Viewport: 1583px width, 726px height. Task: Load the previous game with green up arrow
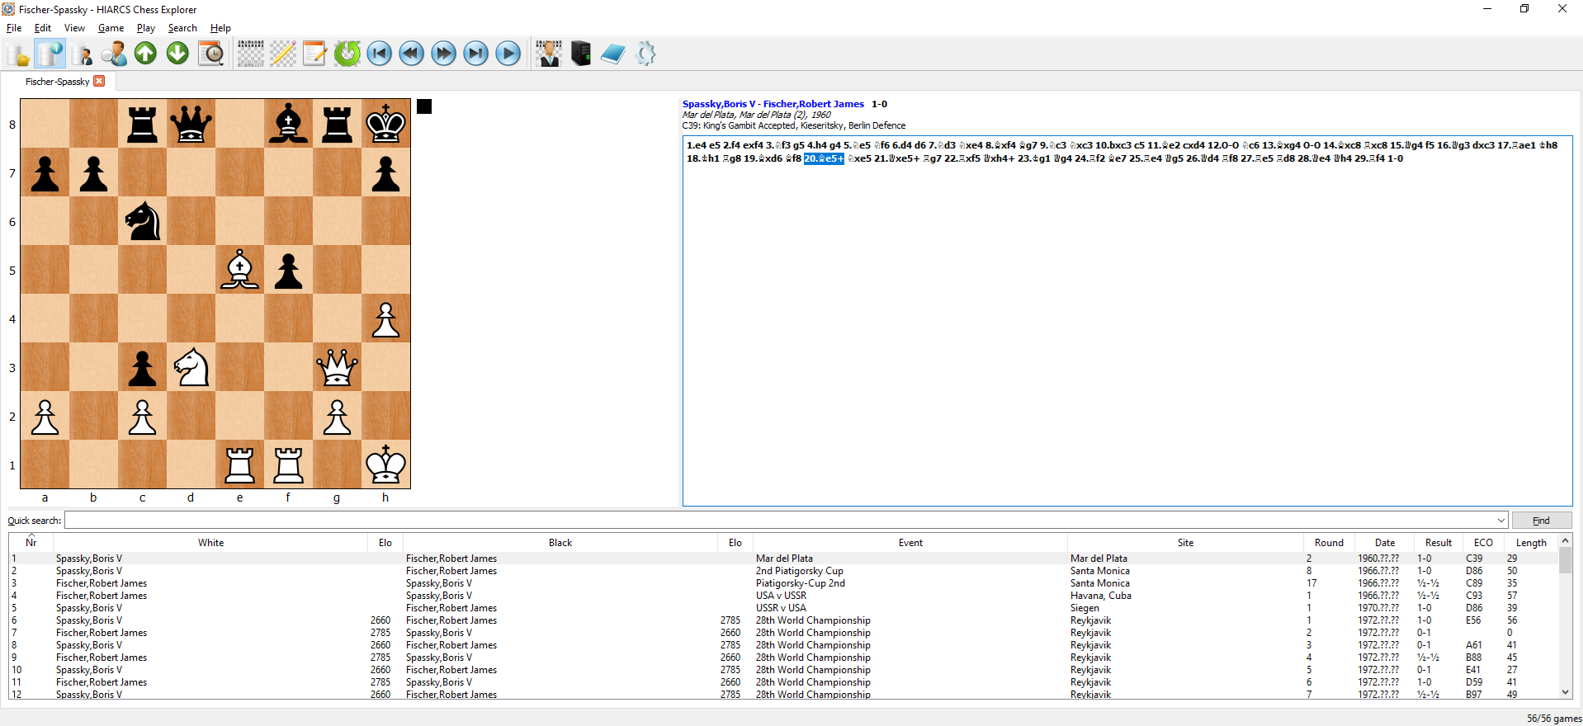pos(146,54)
